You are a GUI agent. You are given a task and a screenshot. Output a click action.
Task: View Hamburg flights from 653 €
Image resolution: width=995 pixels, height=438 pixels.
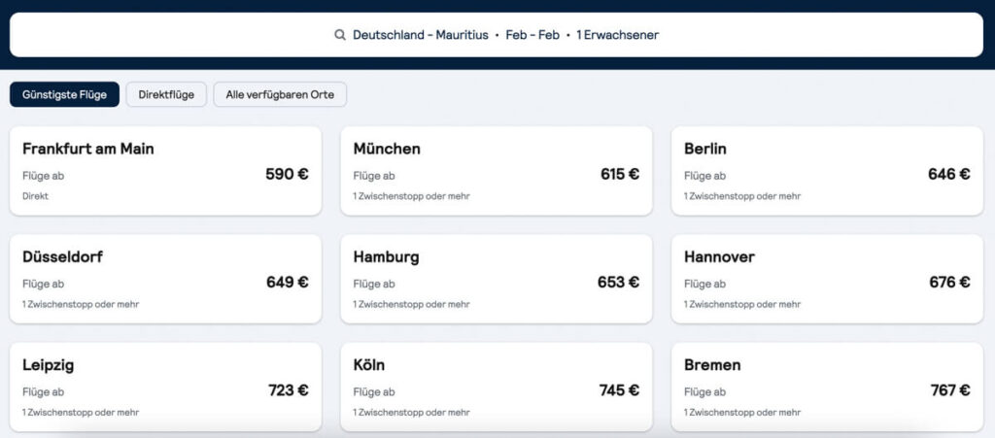pos(497,279)
